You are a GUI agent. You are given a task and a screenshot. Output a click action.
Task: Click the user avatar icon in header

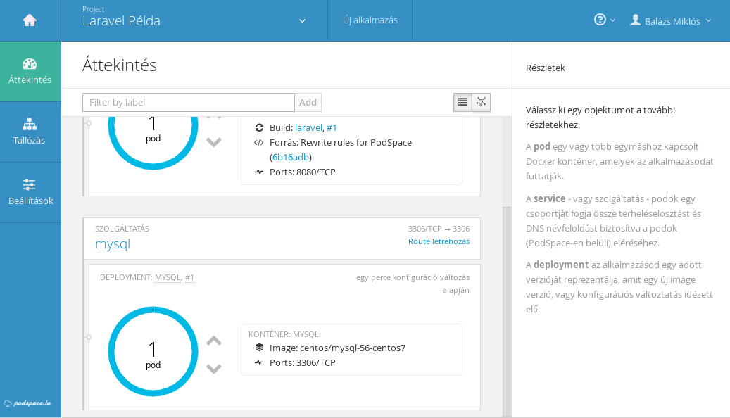tap(636, 20)
